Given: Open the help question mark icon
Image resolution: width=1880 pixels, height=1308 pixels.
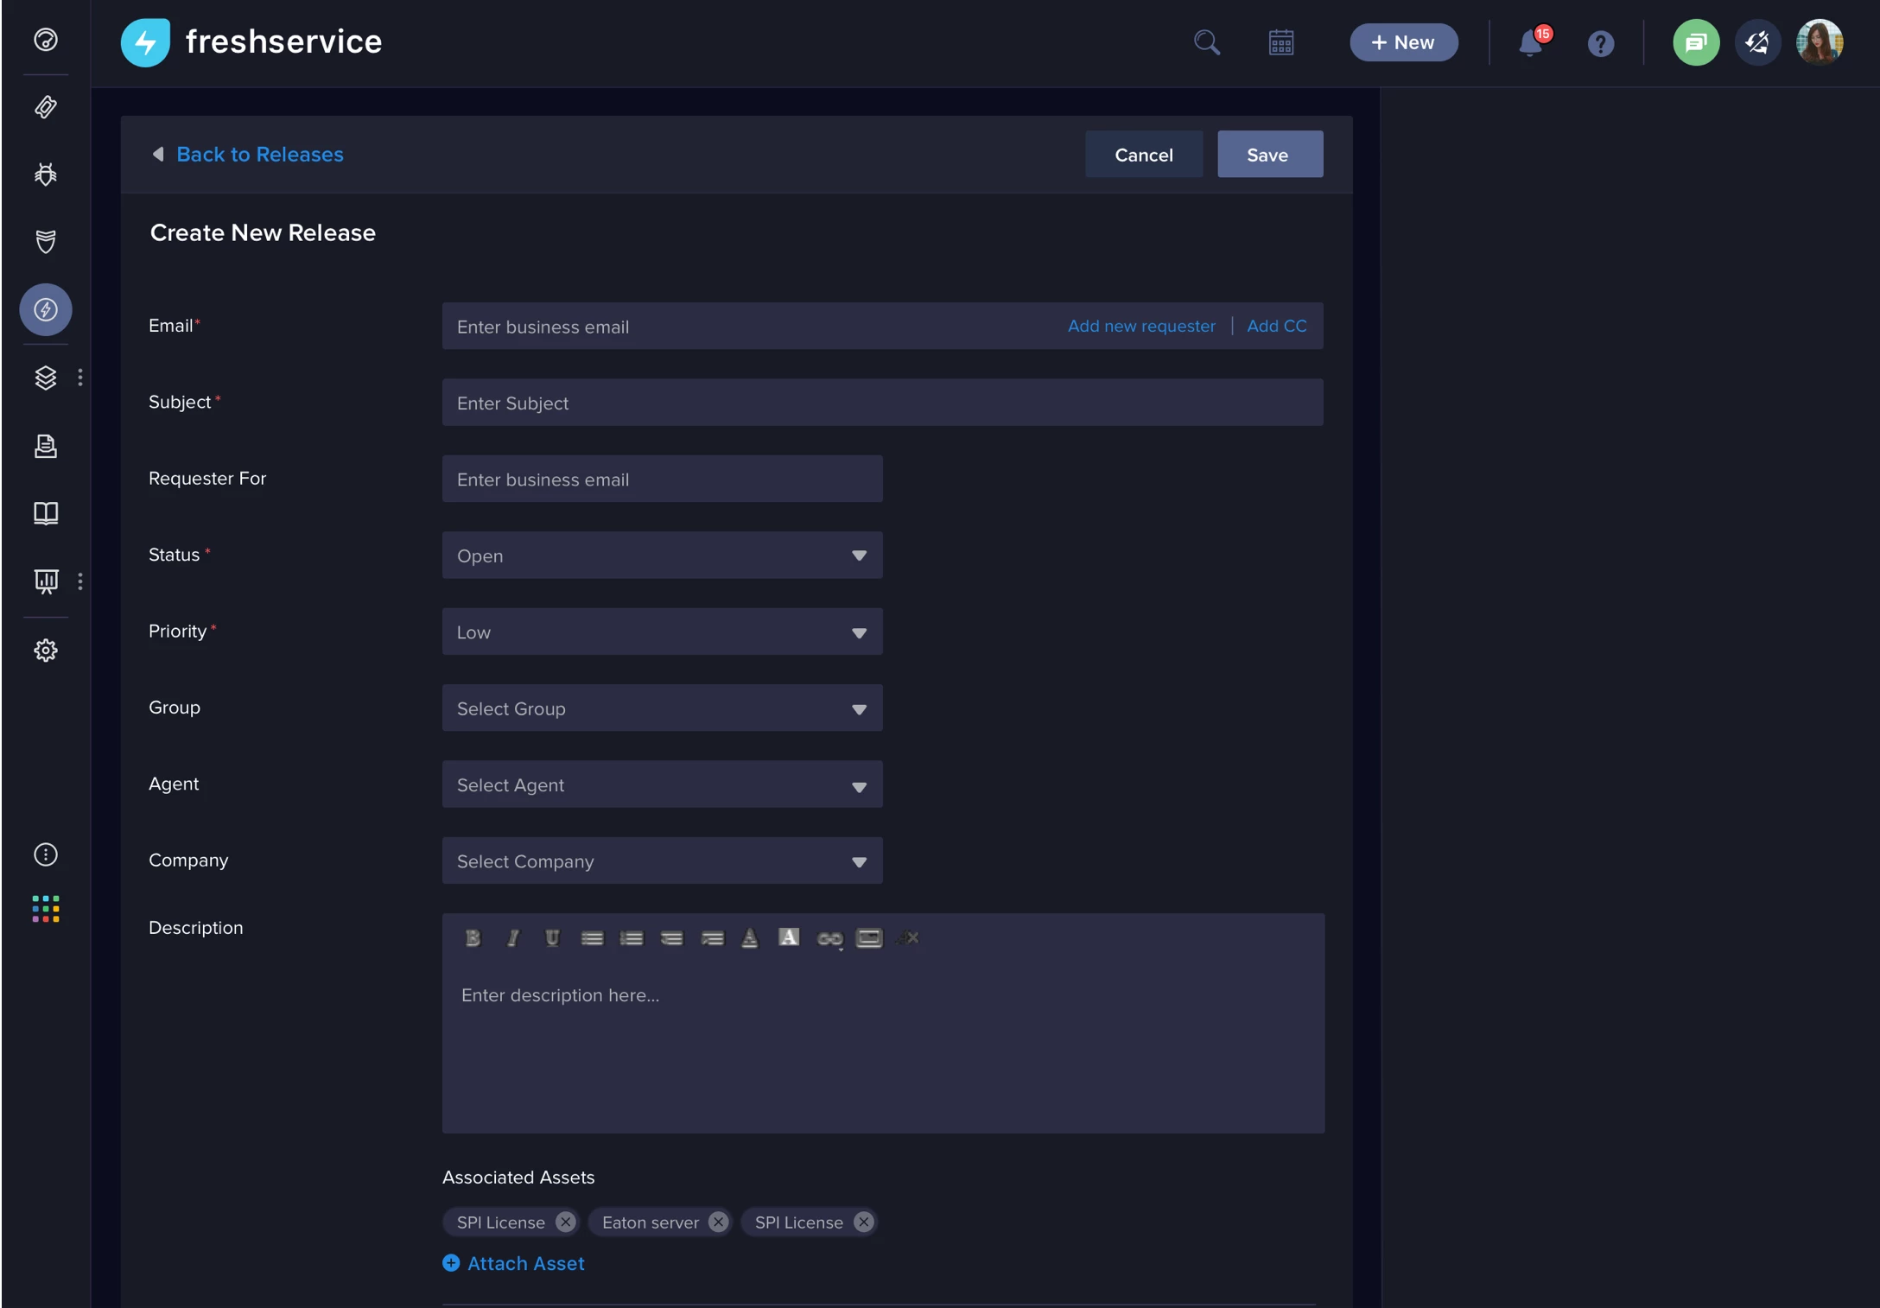Looking at the screenshot, I should click(x=1601, y=43).
